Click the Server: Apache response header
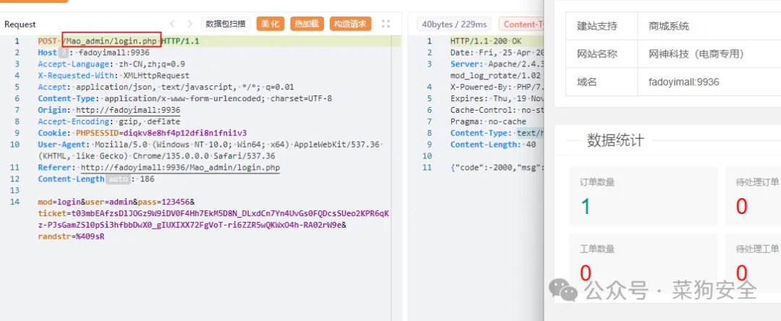 (x=497, y=64)
